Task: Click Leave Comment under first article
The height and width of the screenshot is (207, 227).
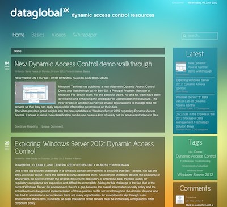Action: [x=52, y=126]
